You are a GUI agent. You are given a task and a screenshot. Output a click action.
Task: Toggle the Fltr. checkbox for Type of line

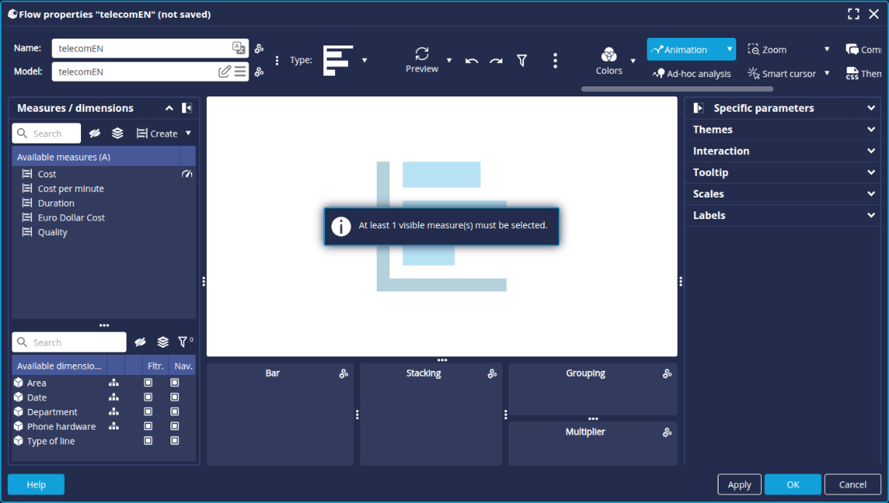click(148, 441)
